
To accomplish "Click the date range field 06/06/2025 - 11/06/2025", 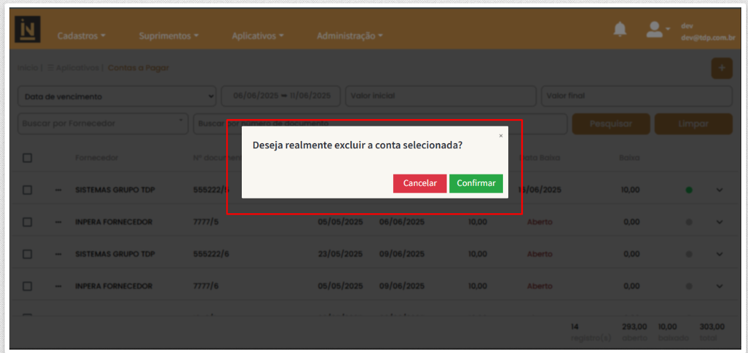I will click(x=281, y=96).
